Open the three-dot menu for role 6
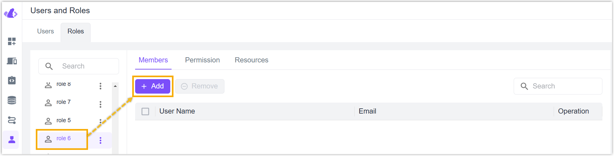The width and height of the screenshot is (614, 156). pos(101,140)
